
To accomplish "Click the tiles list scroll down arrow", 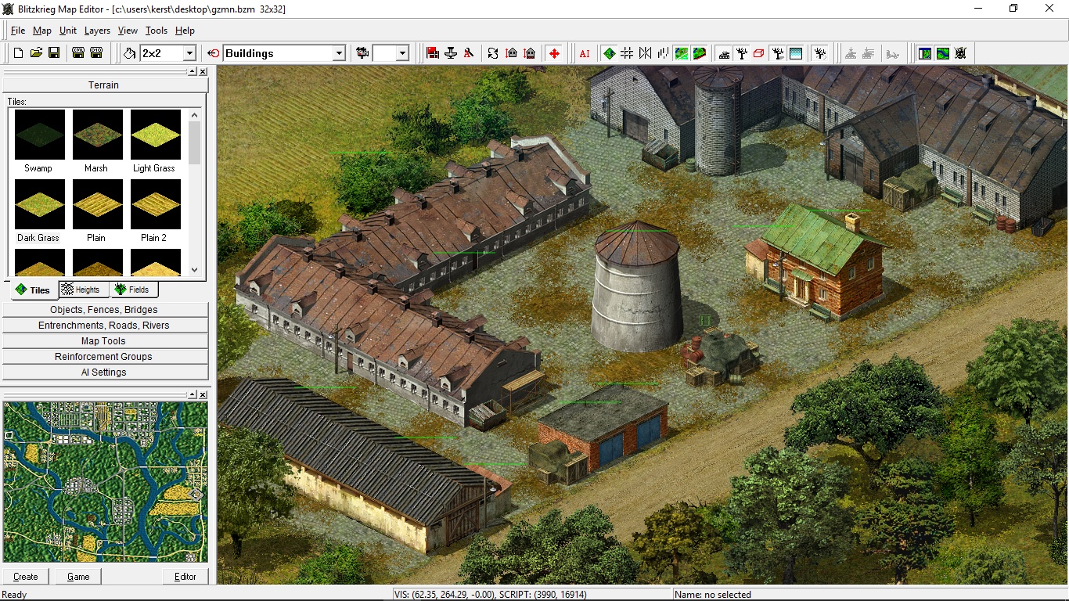I will [x=195, y=269].
